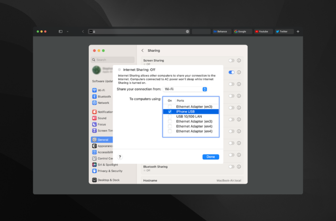Show info for Screen Sharing
This screenshot has height=221, width=336.
[x=239, y=61]
